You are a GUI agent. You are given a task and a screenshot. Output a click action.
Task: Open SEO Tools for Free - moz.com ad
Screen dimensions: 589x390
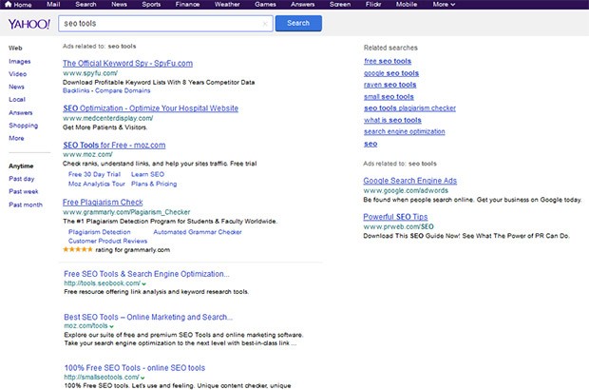pos(114,146)
